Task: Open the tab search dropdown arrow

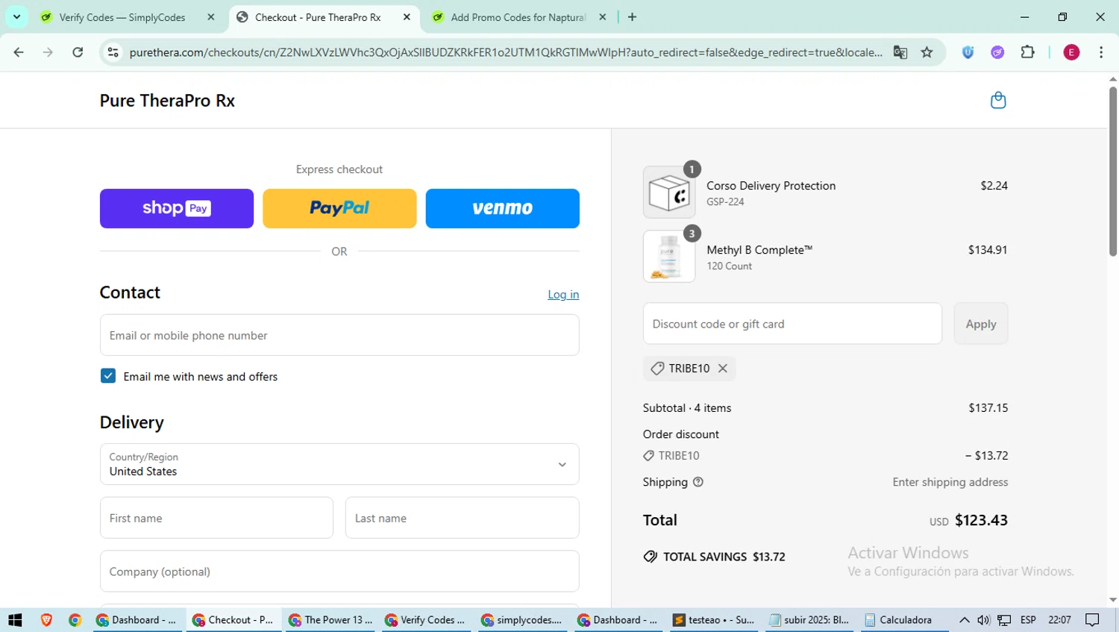Action: 16,17
